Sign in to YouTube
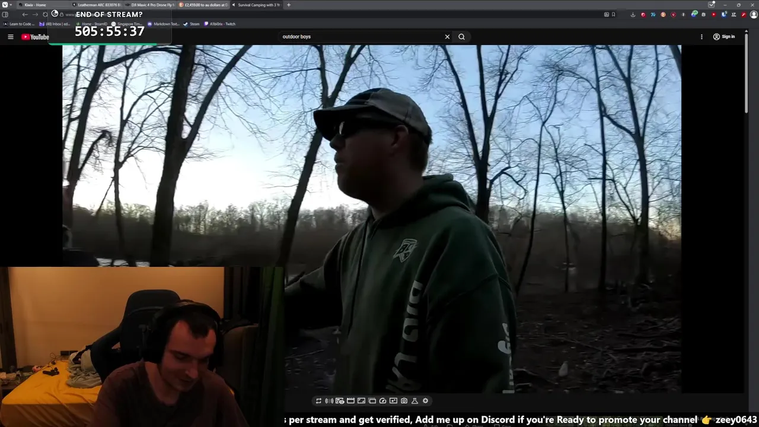This screenshot has width=759, height=427. [x=723, y=37]
